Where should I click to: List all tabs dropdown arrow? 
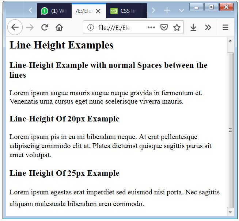[181, 11]
